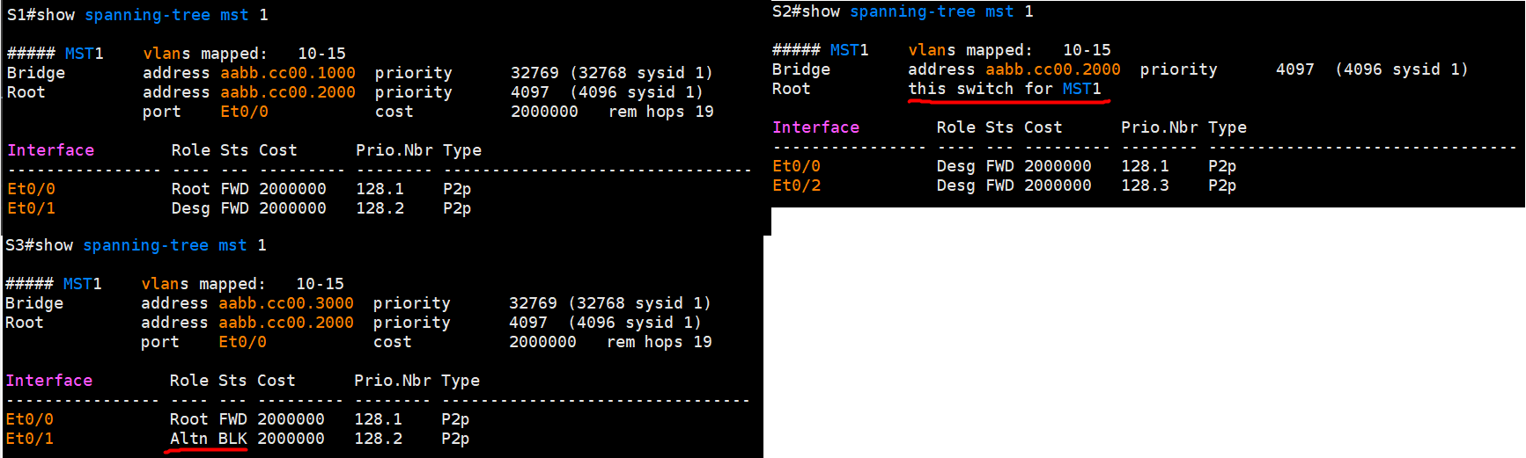Click the Interface header in S3 table

(48, 381)
